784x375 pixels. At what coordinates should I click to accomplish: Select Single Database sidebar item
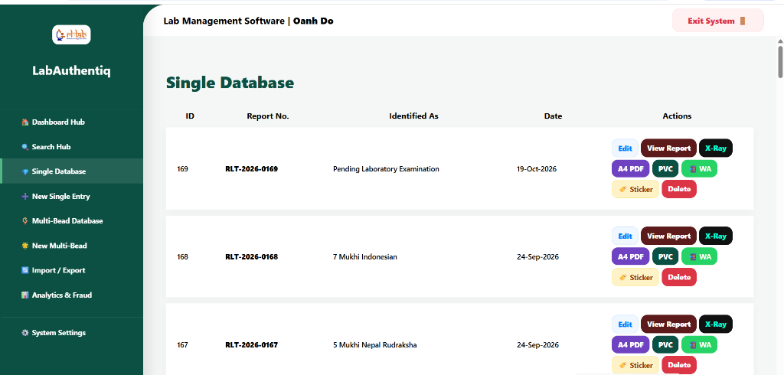coord(71,171)
